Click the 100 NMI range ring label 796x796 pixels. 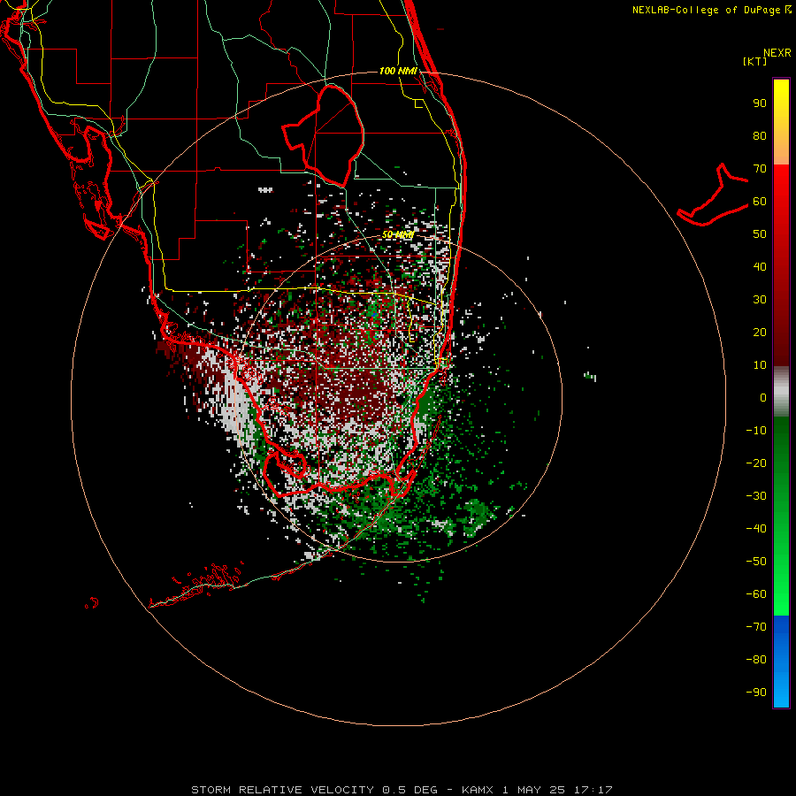[398, 71]
